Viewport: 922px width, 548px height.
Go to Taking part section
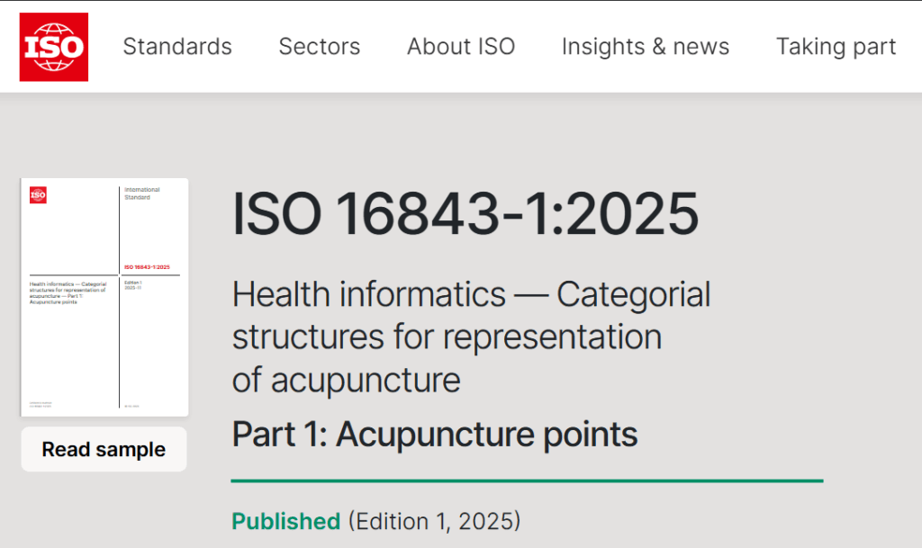836,47
